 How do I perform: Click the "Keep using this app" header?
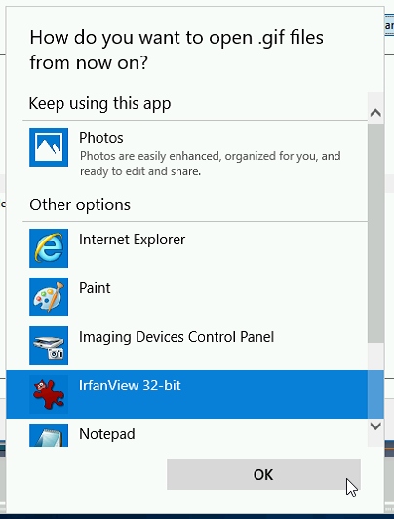[99, 104]
